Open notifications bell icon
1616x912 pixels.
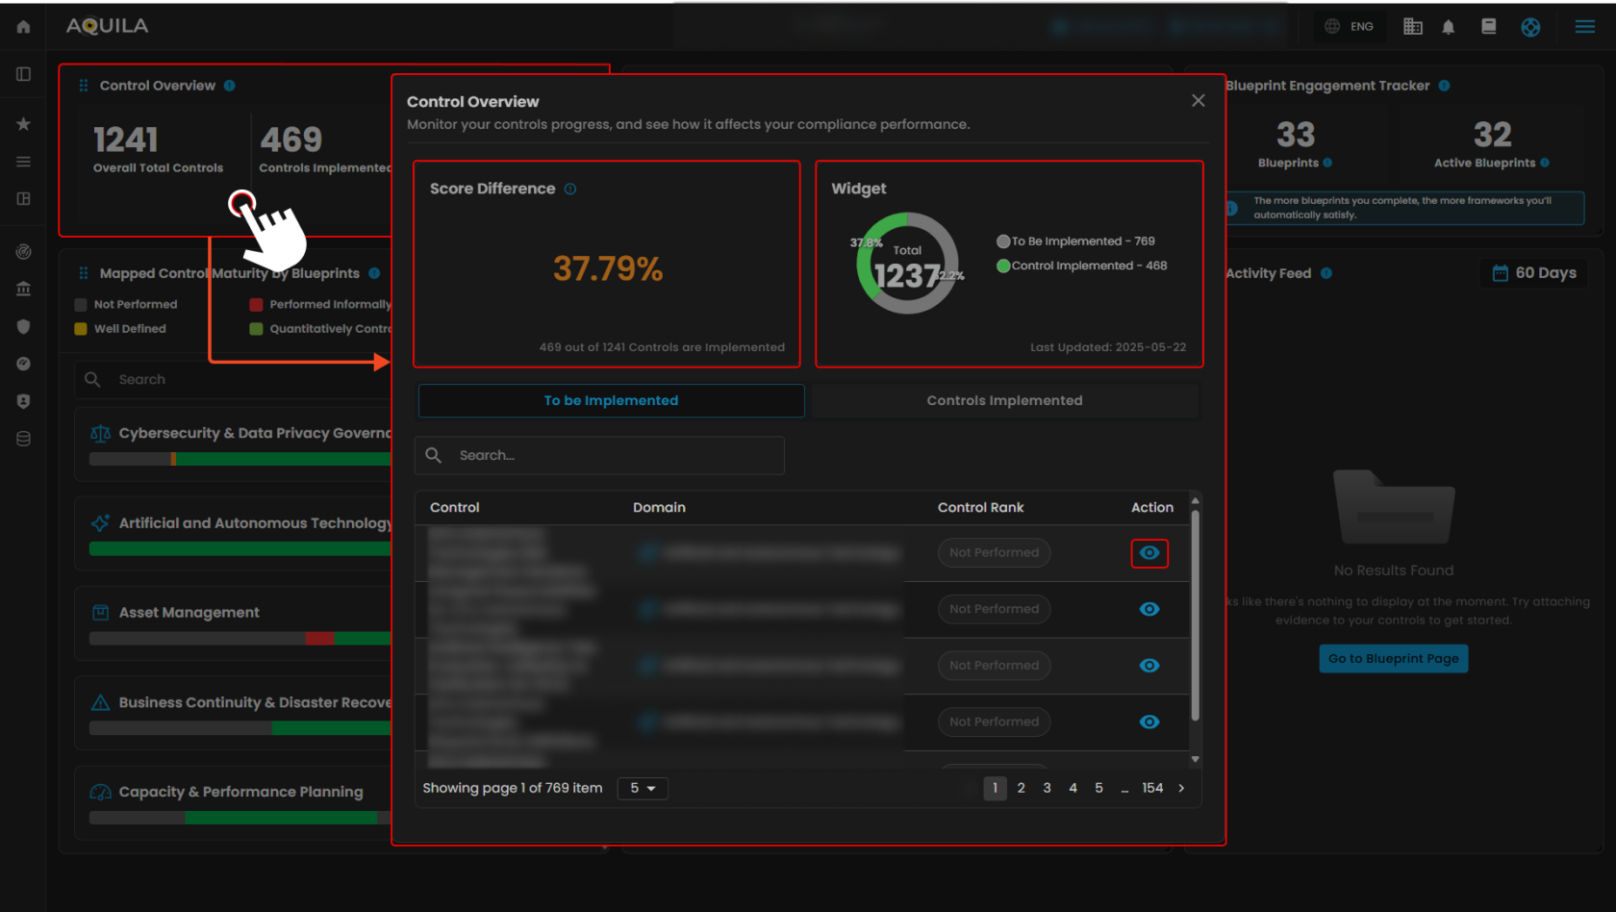coord(1448,27)
